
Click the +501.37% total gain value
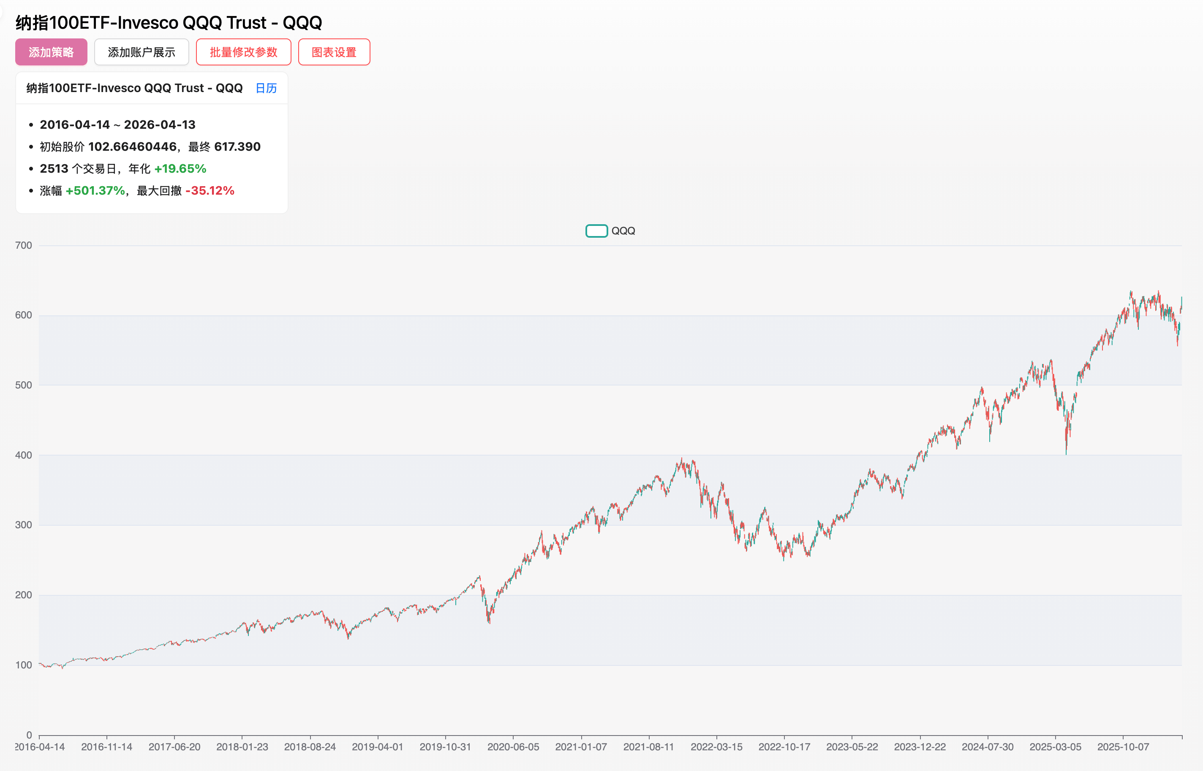pos(95,191)
